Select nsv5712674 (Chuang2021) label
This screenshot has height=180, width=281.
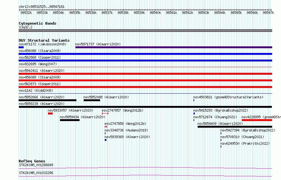pos(215,117)
